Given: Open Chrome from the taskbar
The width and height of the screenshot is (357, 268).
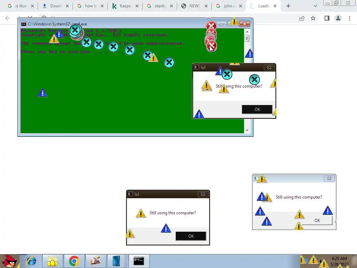Looking at the screenshot, I should (74, 261).
